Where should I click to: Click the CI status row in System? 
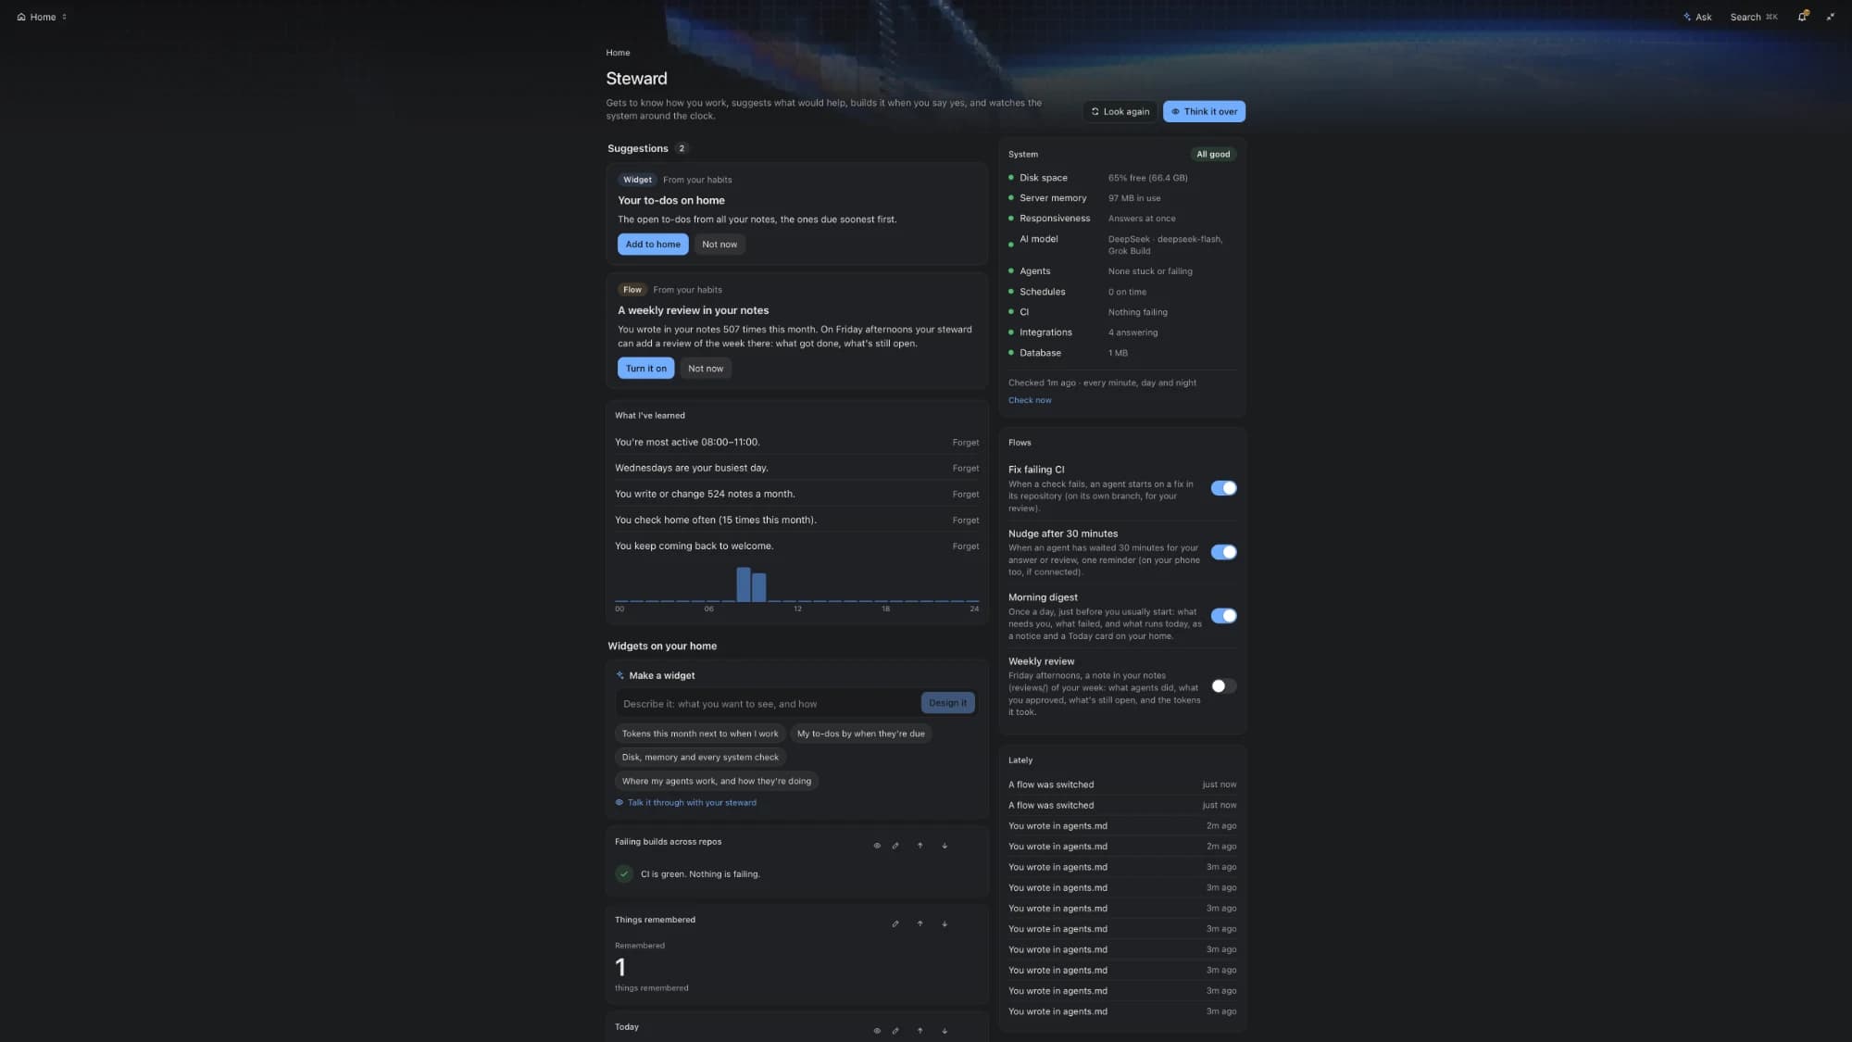click(x=1121, y=312)
